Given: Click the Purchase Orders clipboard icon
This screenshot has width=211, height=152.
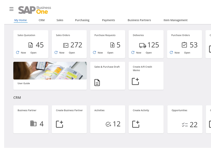Looking at the screenshot, I should (x=184, y=45).
